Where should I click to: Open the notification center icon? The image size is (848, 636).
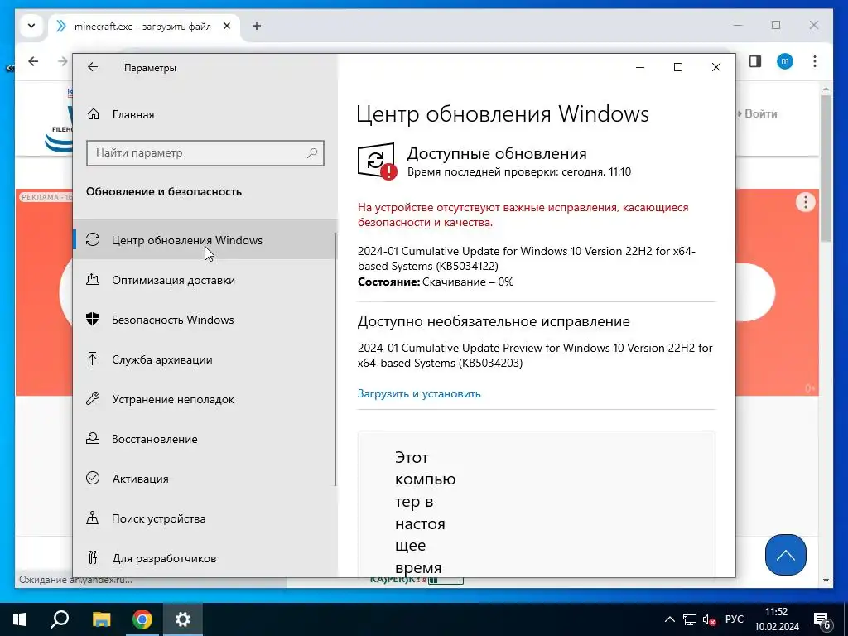pos(822,620)
